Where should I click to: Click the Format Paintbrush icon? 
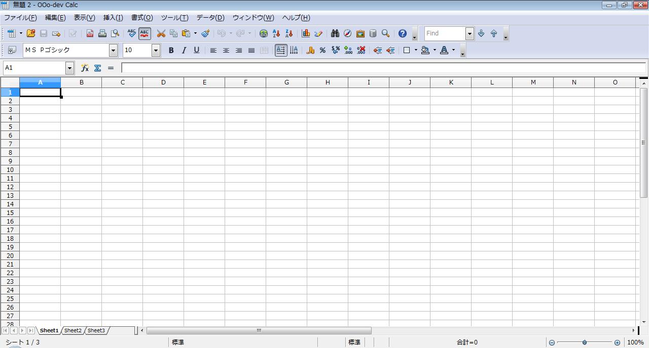click(x=205, y=33)
